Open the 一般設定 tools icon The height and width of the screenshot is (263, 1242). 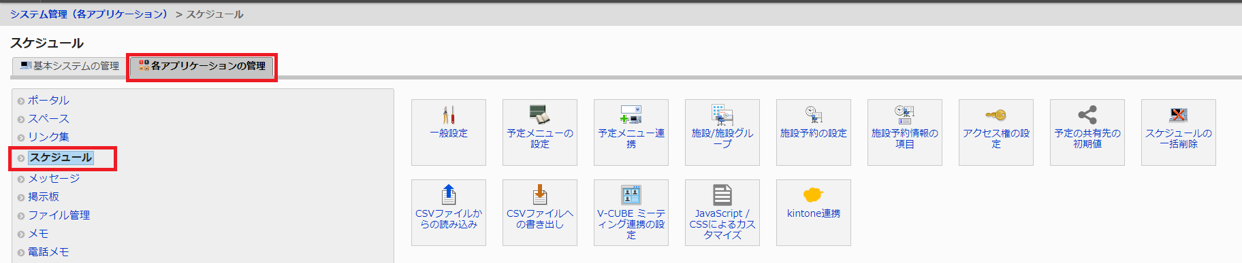[448, 114]
